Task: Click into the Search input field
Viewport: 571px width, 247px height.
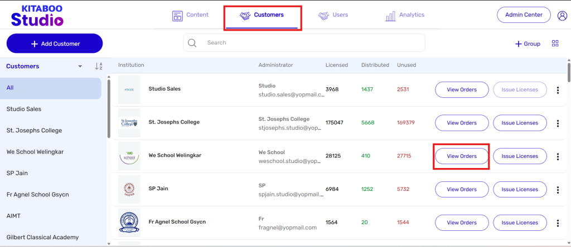Action: click(312, 43)
